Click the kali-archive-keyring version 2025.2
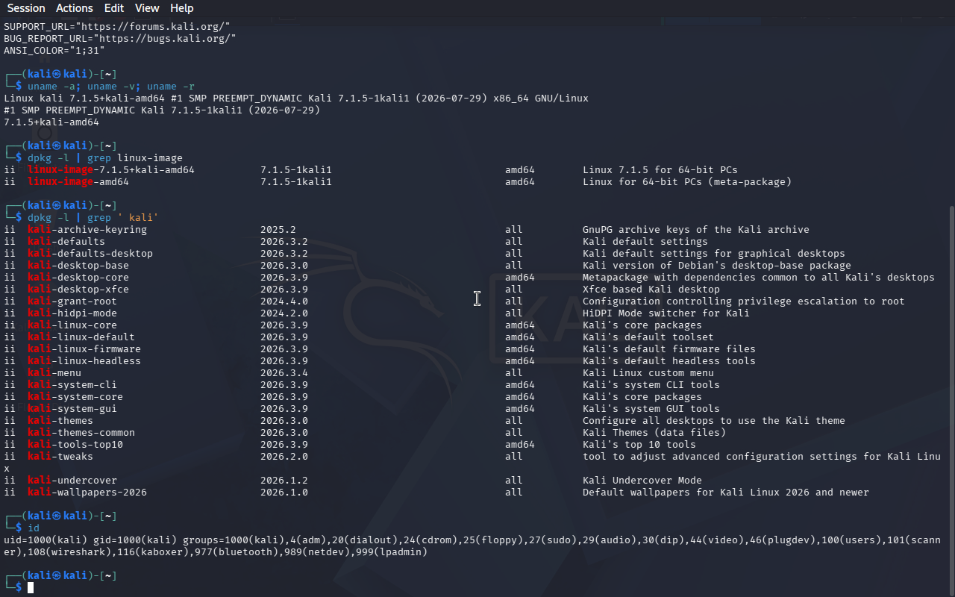 coord(278,230)
